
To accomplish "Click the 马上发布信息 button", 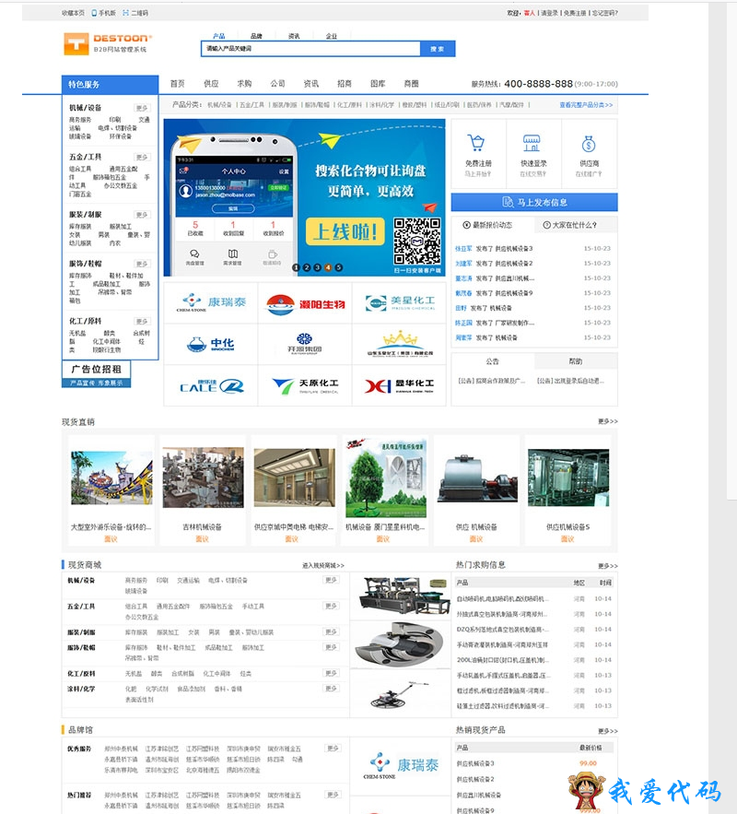I will (534, 202).
